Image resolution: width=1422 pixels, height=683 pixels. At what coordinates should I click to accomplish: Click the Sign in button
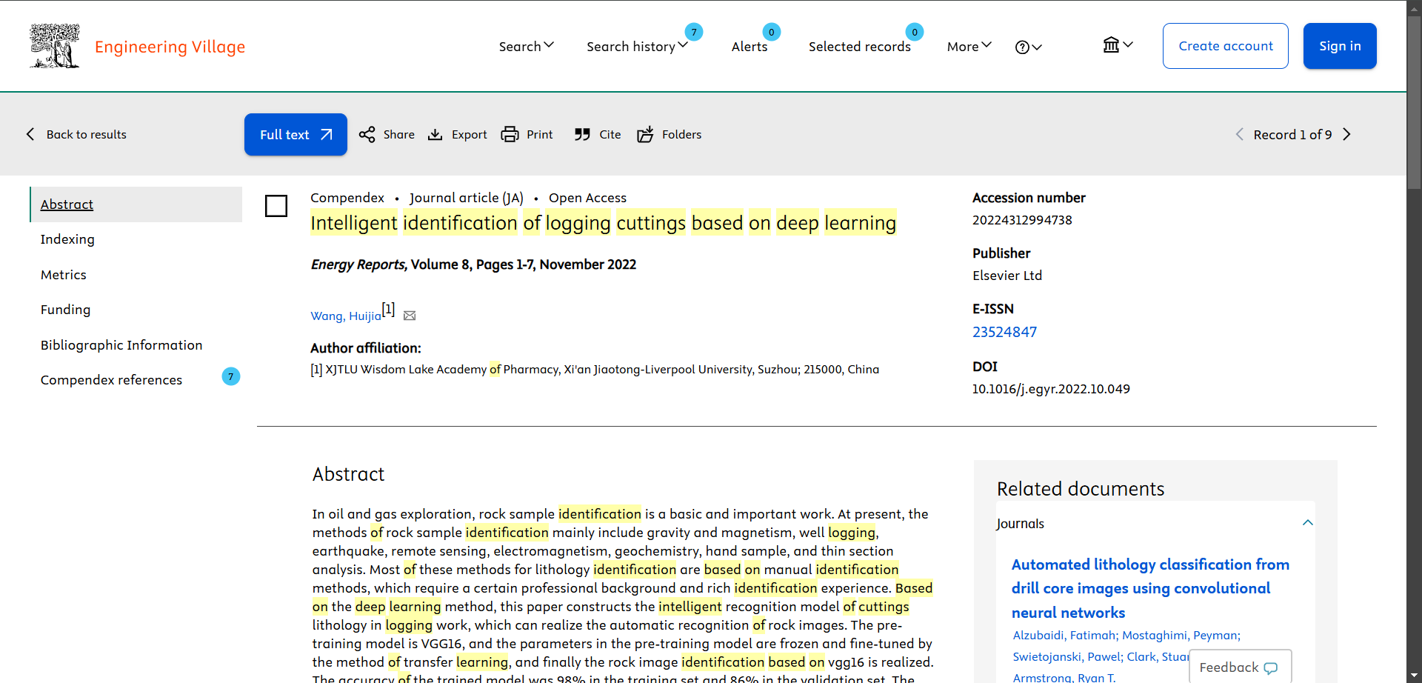1340,46
